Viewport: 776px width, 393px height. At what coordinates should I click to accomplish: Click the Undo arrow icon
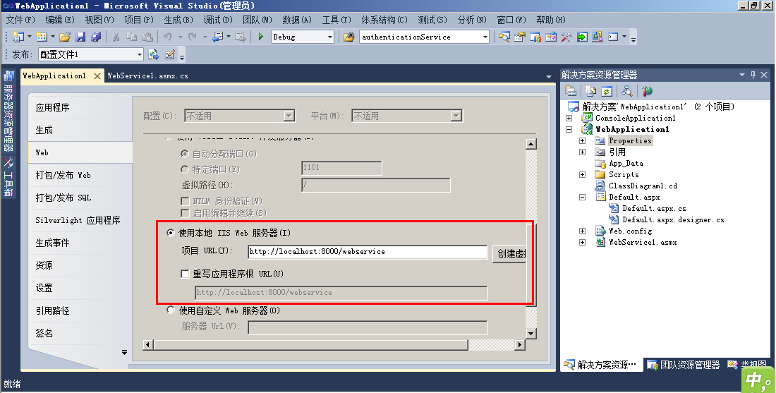click(x=168, y=37)
